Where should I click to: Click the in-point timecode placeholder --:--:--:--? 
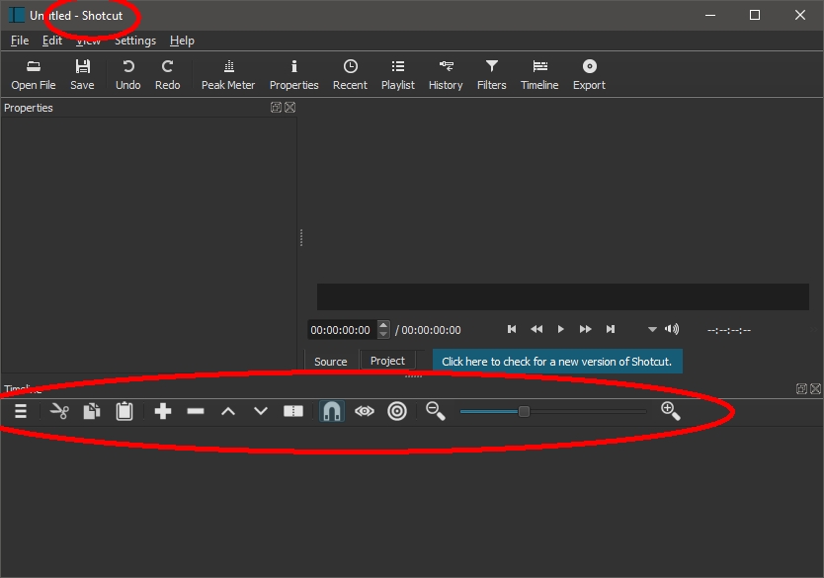coord(729,330)
